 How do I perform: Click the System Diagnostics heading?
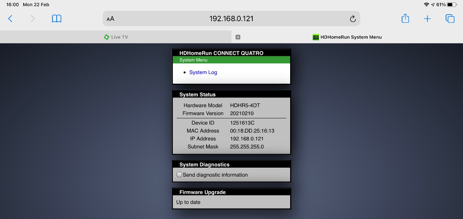click(x=204, y=165)
